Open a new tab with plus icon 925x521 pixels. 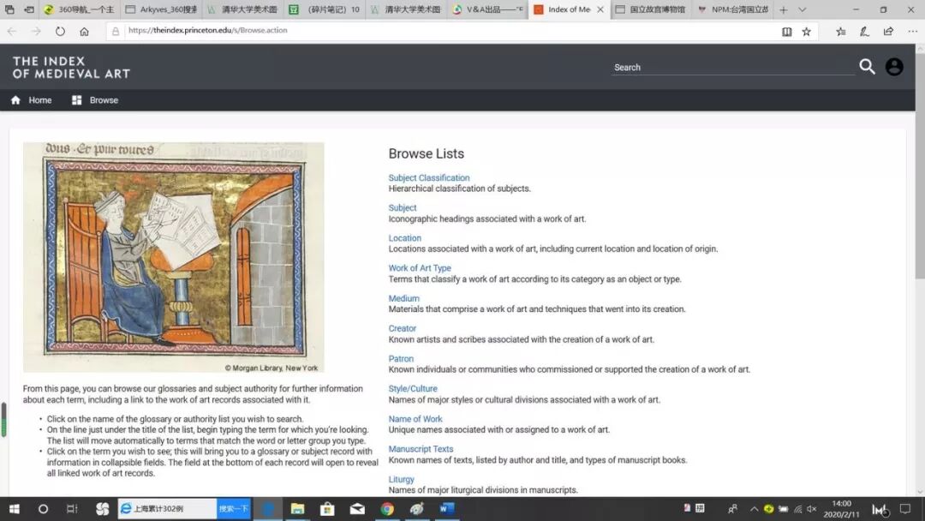pos(784,10)
